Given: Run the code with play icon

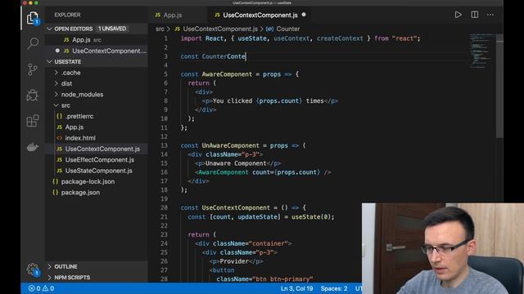Looking at the screenshot, I should click(458, 15).
